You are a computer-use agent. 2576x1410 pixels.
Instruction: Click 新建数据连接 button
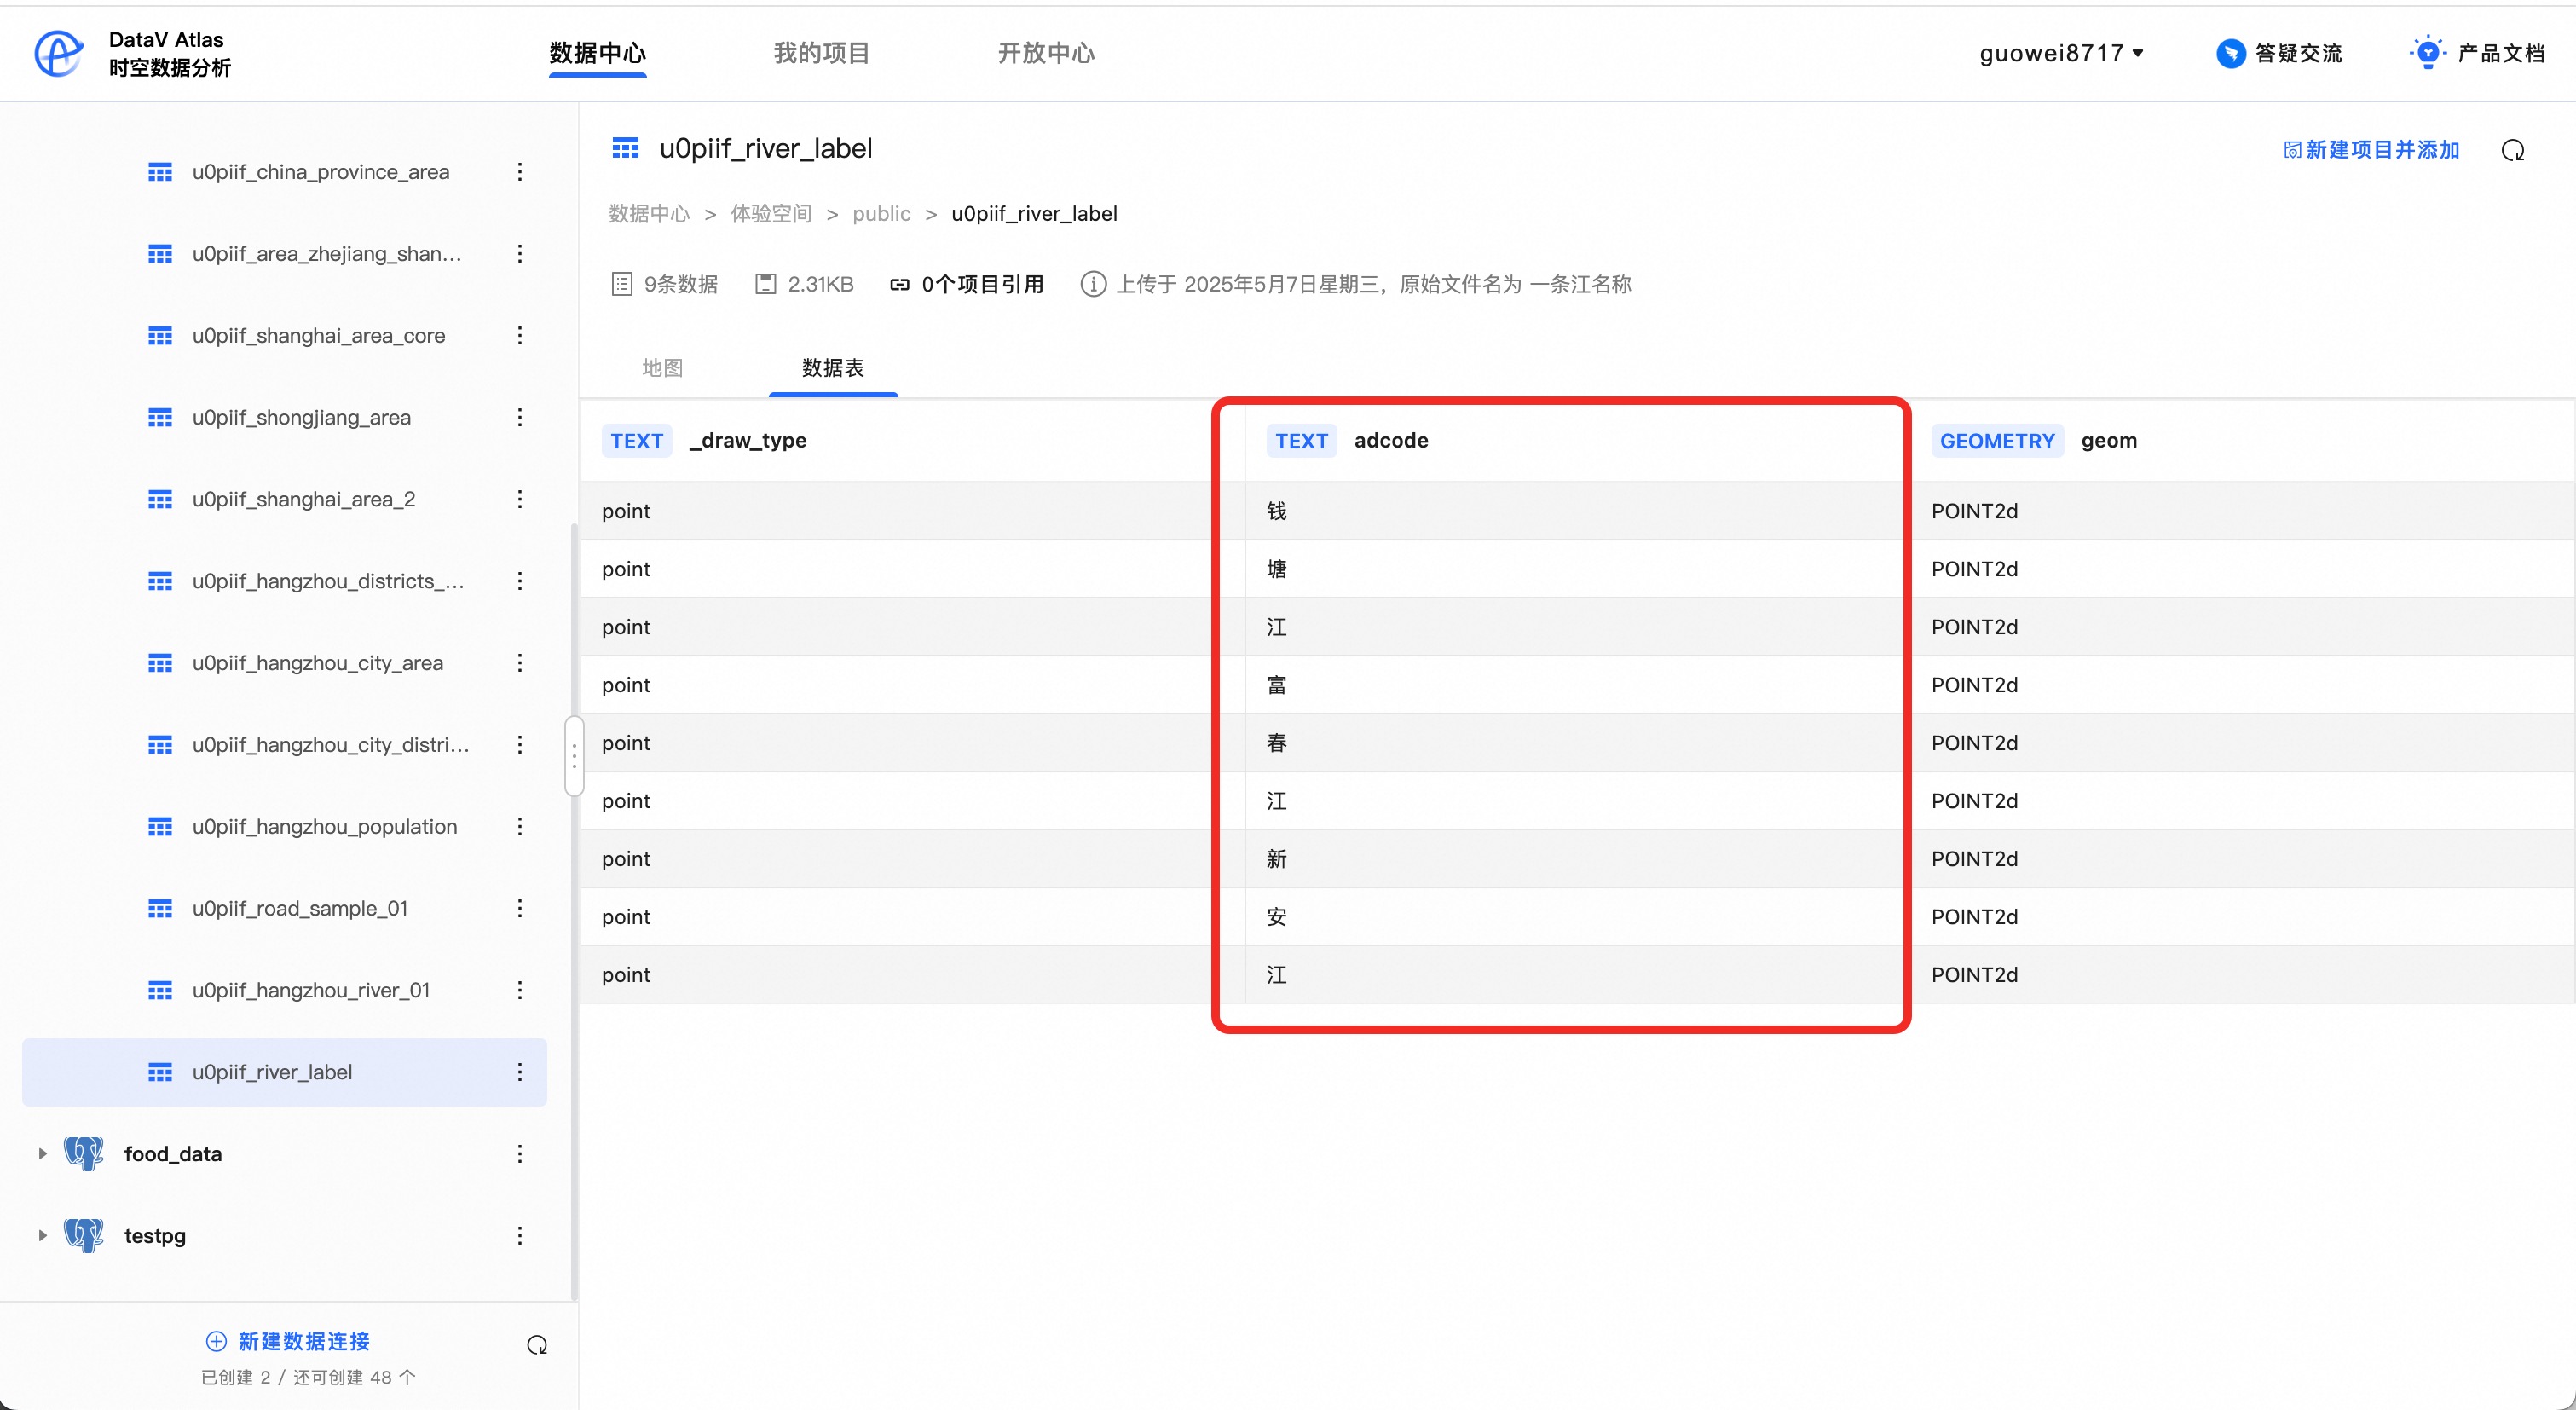coord(288,1341)
